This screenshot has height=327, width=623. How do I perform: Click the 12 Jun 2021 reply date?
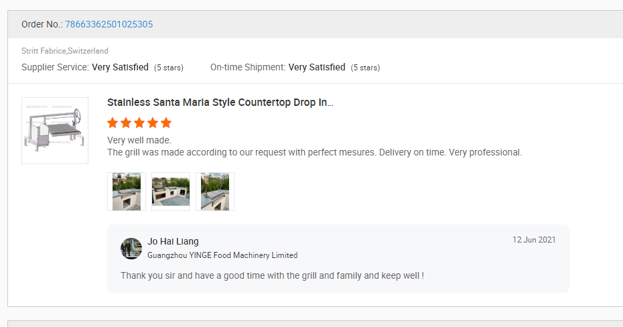tap(534, 240)
